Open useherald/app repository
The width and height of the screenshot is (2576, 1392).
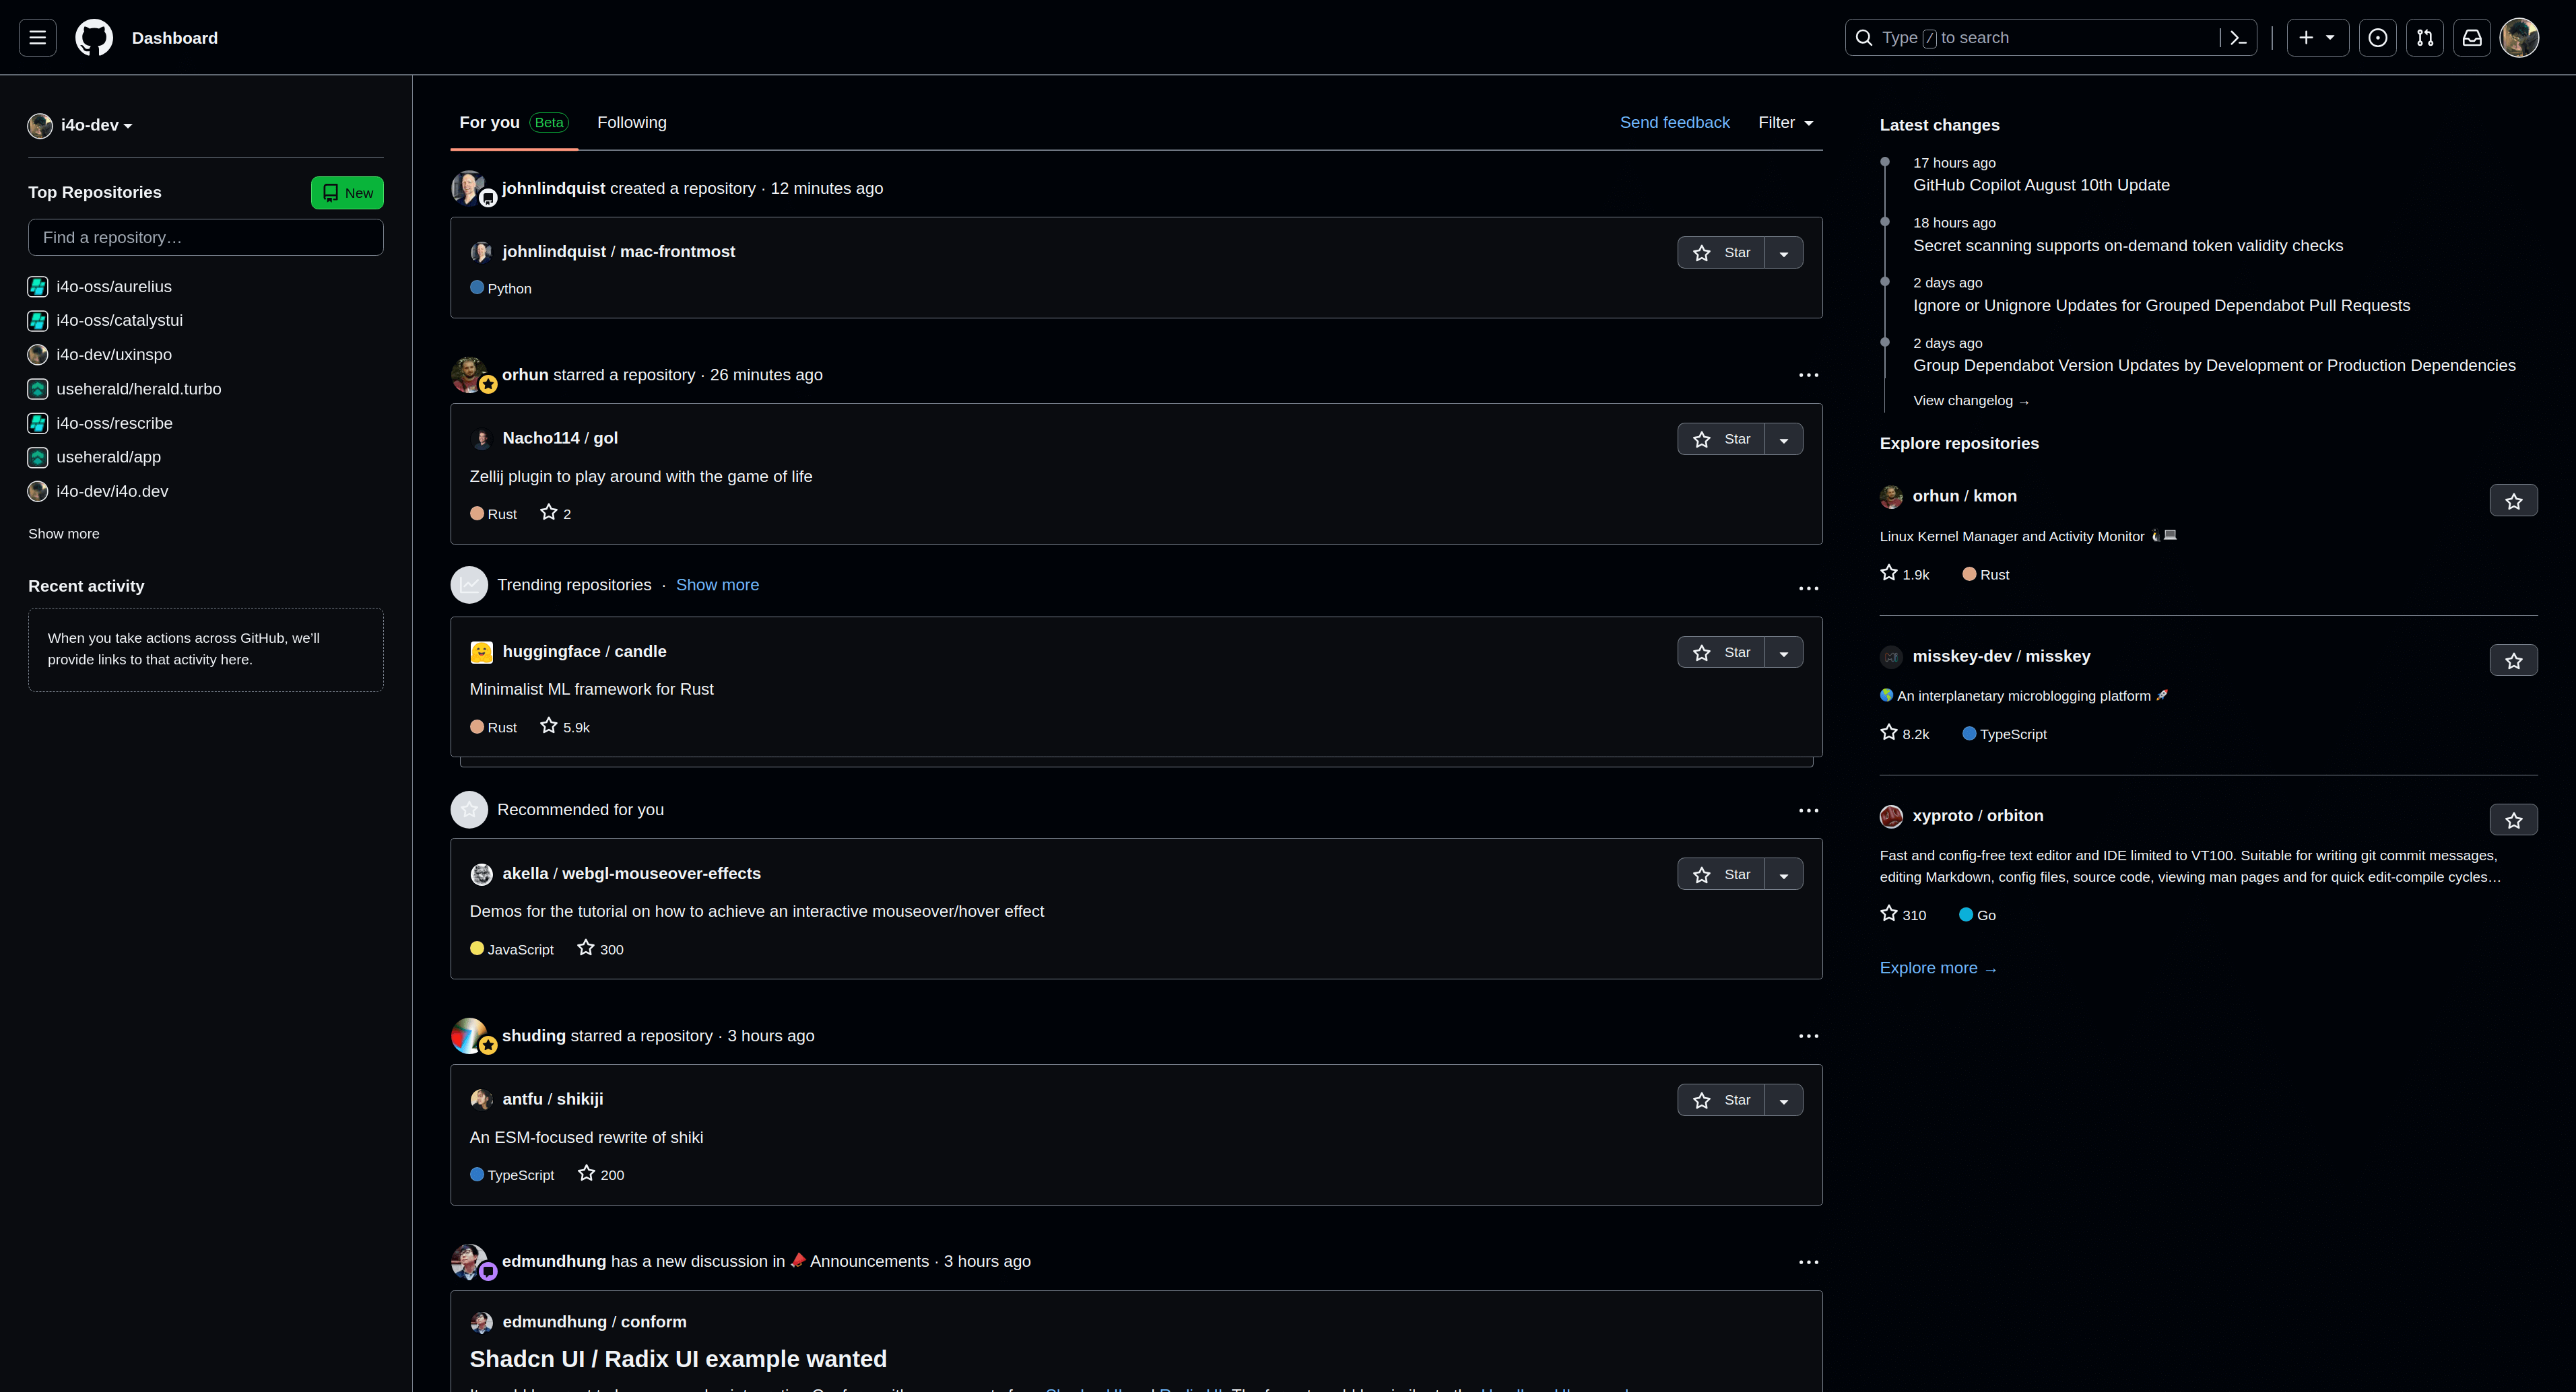(108, 458)
